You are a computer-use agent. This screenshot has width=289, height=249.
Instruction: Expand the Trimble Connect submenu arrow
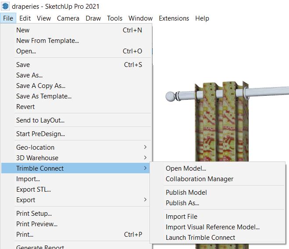coord(145,168)
